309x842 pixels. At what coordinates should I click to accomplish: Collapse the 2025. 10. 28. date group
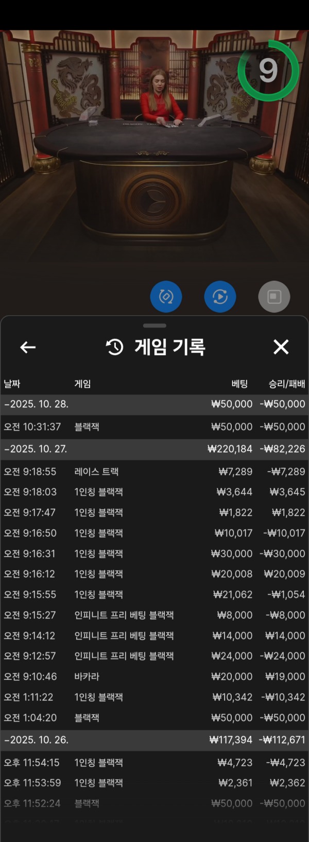[154, 404]
